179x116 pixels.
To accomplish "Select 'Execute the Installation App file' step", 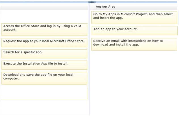I will click(x=45, y=65).
